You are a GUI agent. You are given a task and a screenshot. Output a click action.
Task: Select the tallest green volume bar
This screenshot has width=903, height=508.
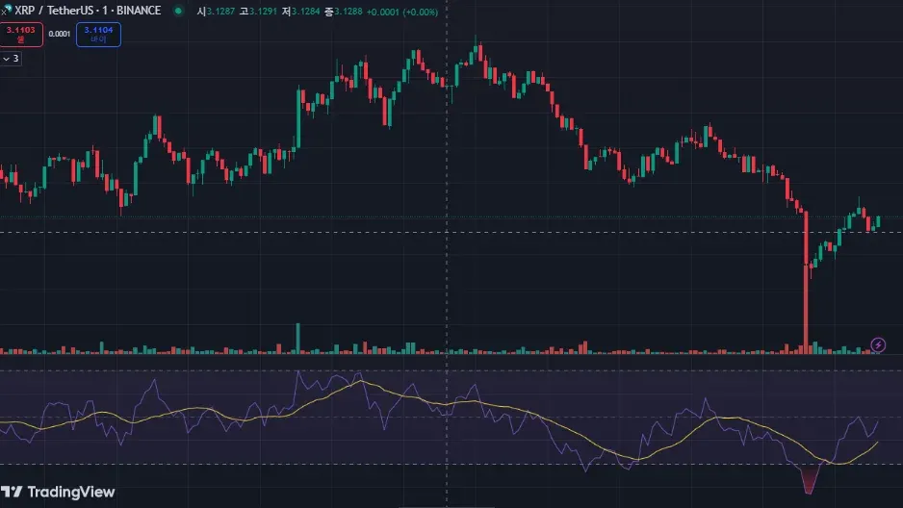[297, 338]
